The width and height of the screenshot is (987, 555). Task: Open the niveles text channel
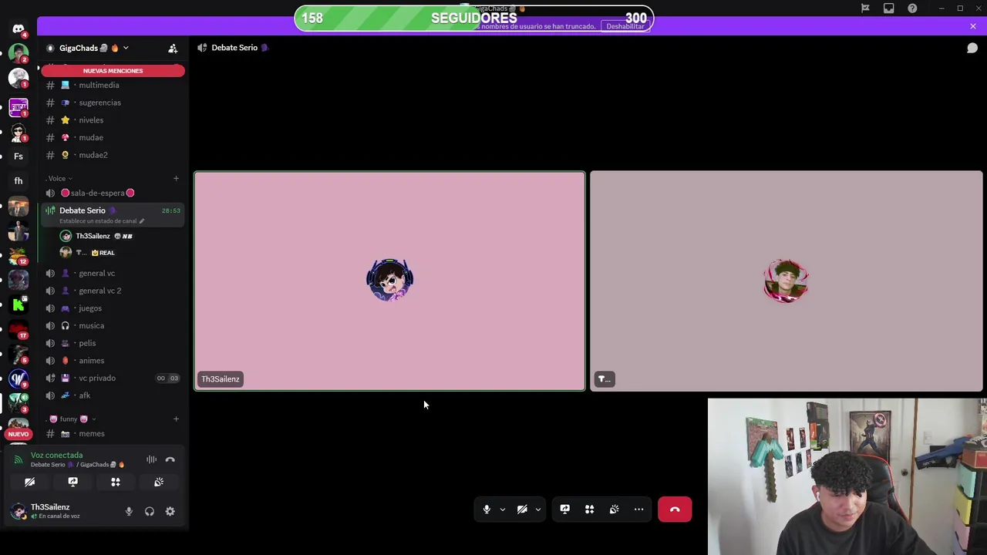click(113, 120)
